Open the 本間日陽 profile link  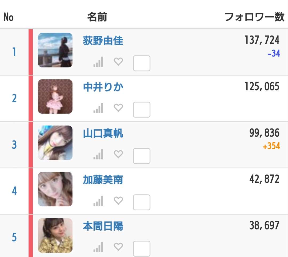coord(103,226)
